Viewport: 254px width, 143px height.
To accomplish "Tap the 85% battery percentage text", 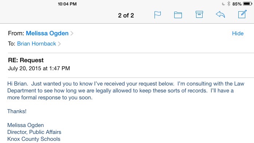I will tap(237, 4).
